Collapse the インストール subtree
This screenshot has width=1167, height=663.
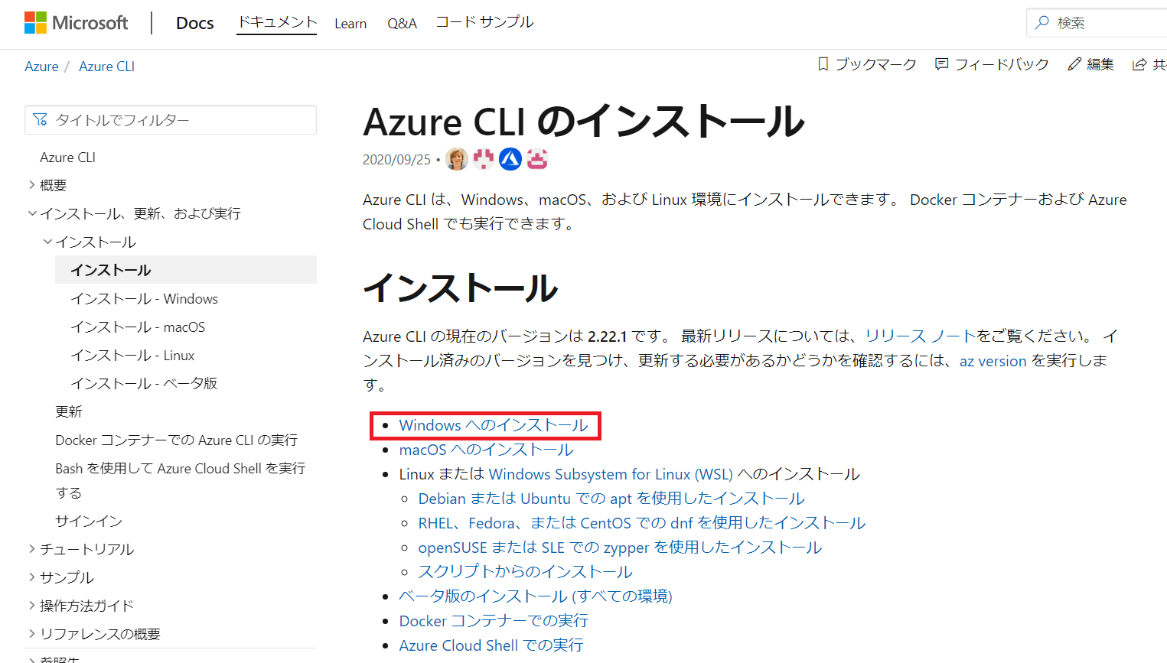(47, 242)
